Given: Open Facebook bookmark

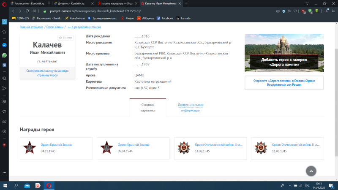Looking at the screenshot, I should (165, 18).
